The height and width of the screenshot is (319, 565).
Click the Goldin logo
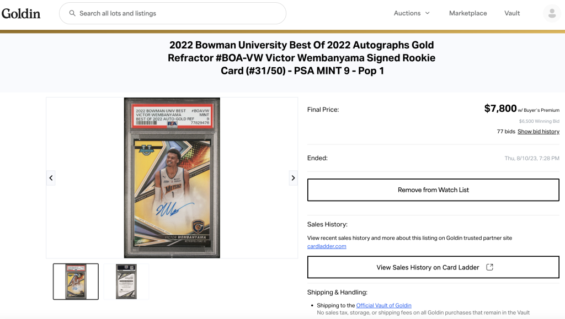pos(21,14)
